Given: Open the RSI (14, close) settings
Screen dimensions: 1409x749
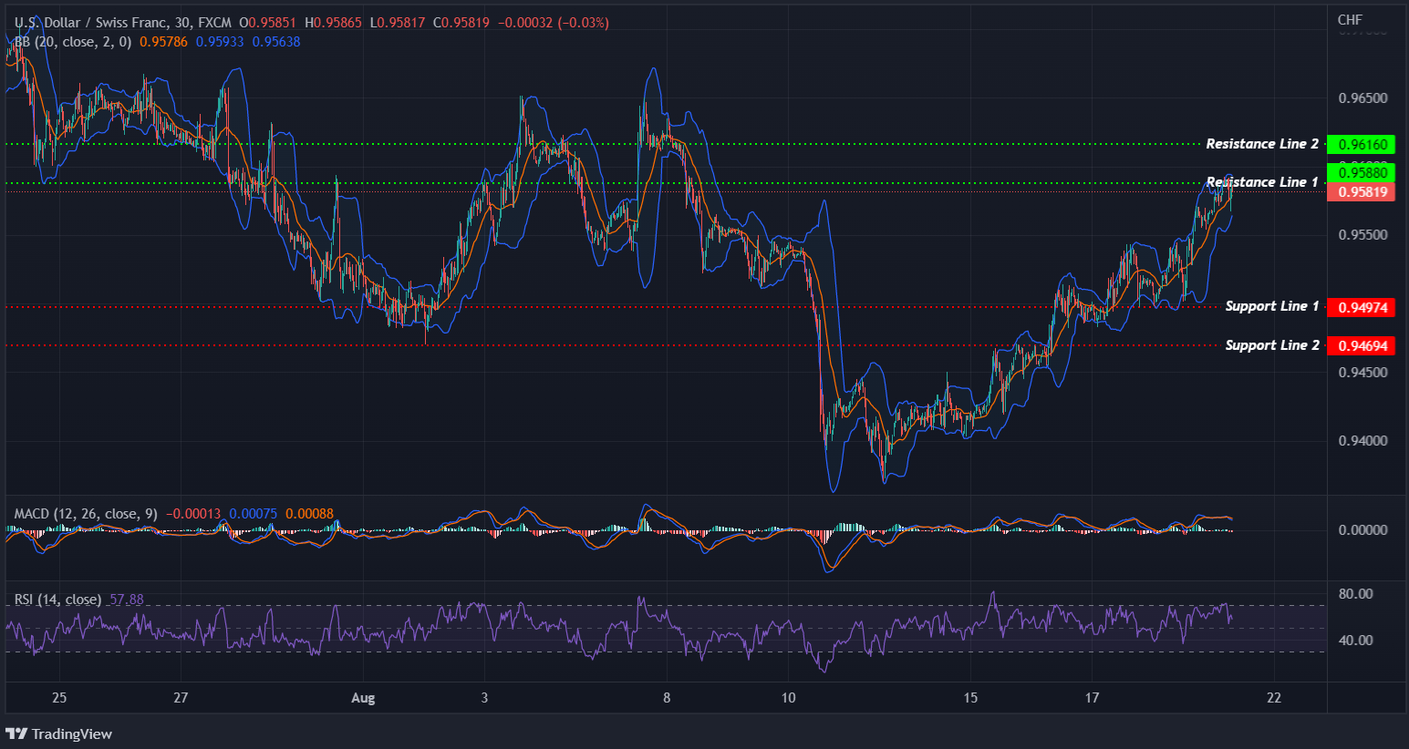Looking at the screenshot, I should tap(57, 599).
